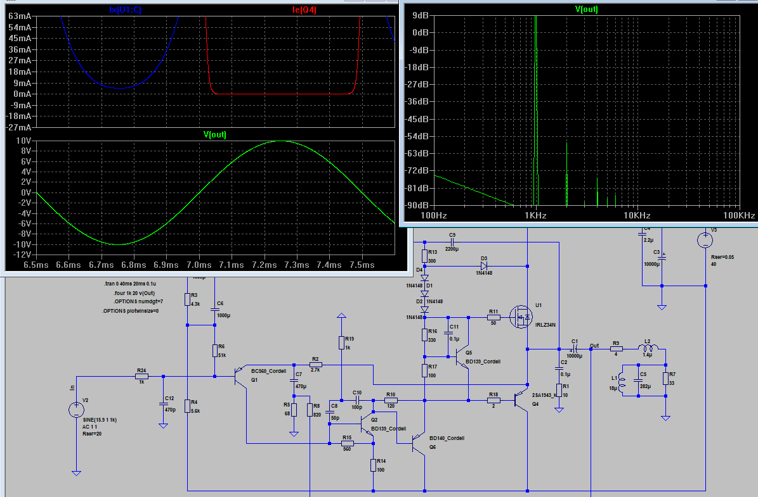Select capacitor C10 100p symbol
Image resolution: width=758 pixels, height=497 pixels.
[356, 400]
